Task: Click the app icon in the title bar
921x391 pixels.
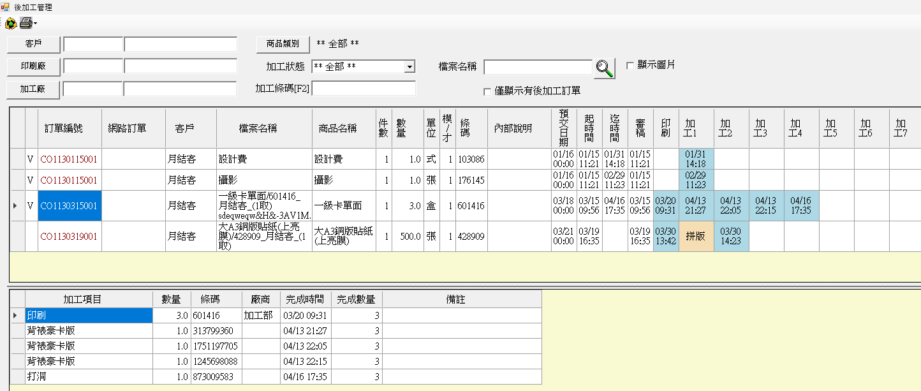Action: [x=4, y=7]
